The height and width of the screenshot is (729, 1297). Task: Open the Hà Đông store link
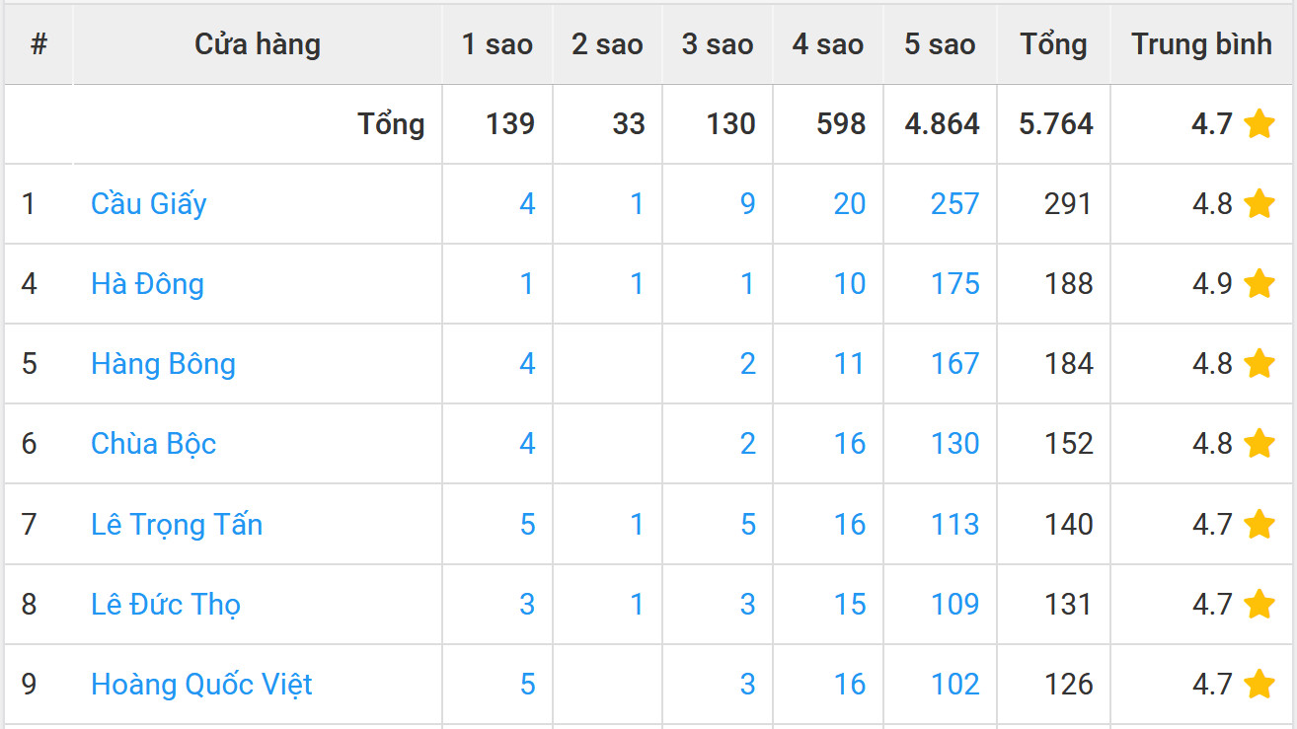(147, 284)
